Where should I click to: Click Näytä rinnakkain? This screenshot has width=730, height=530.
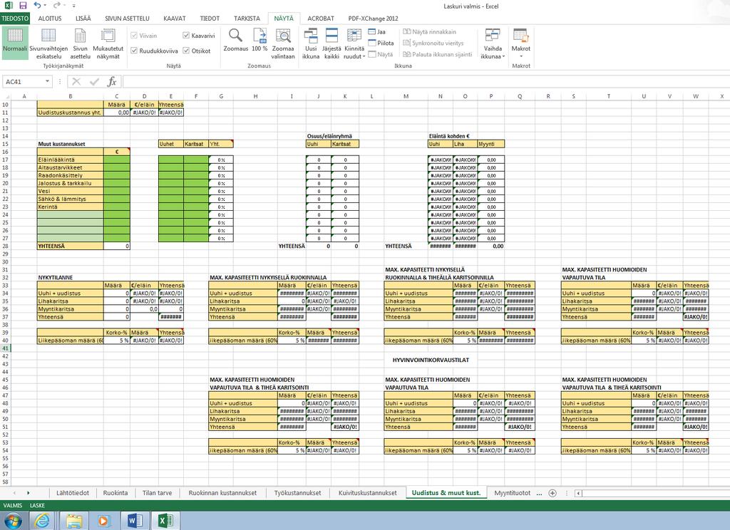429,31
